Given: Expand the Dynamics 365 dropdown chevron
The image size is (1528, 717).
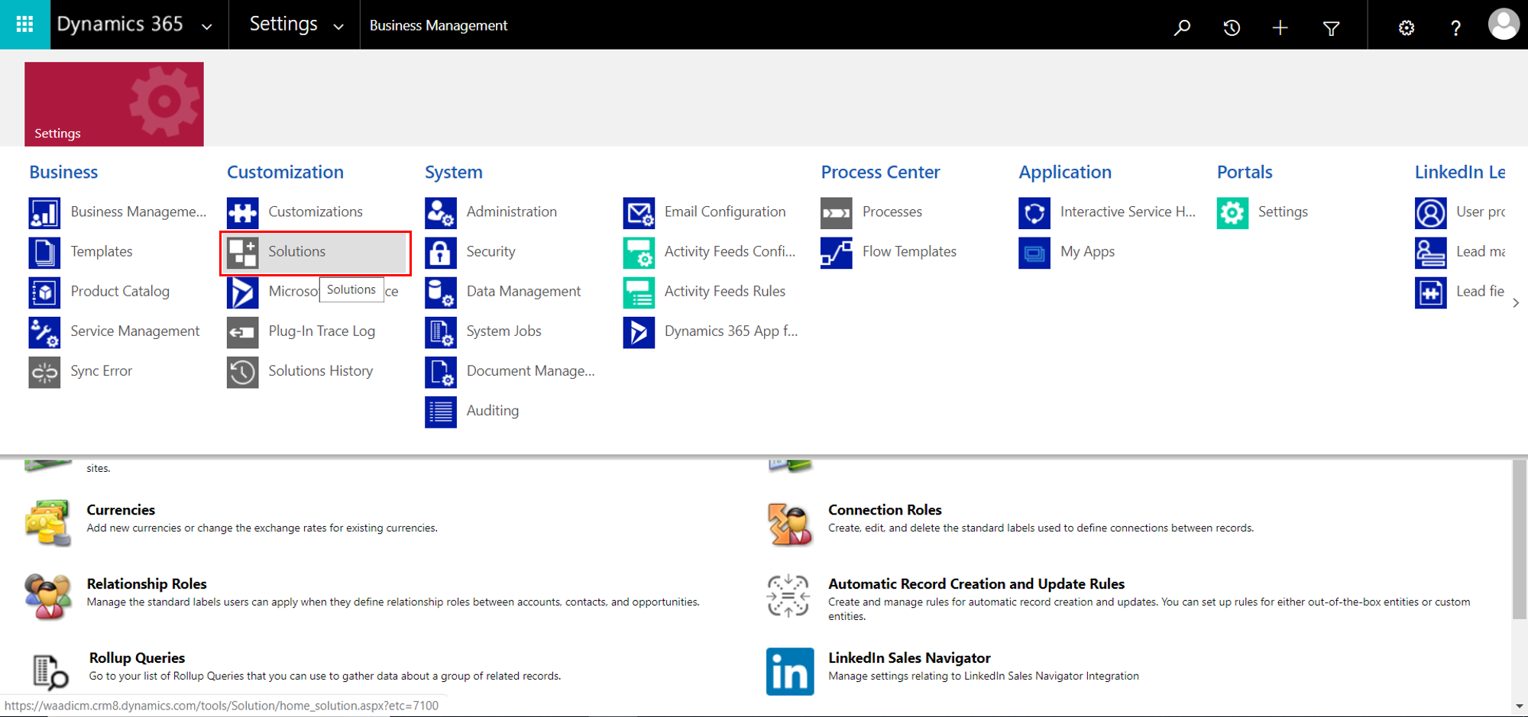Looking at the screenshot, I should tap(206, 27).
